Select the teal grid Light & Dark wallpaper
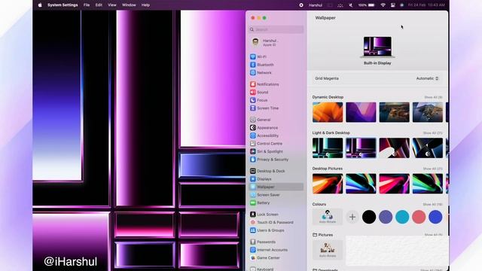Viewport: 482px width, 271px height. 328,148
